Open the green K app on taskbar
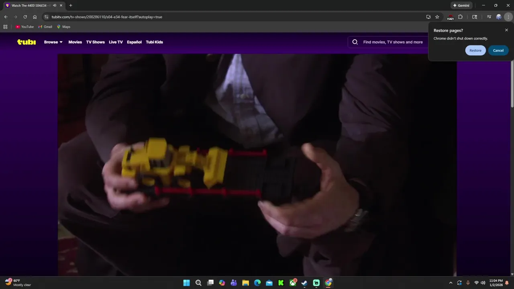The width and height of the screenshot is (514, 289). coord(281,283)
